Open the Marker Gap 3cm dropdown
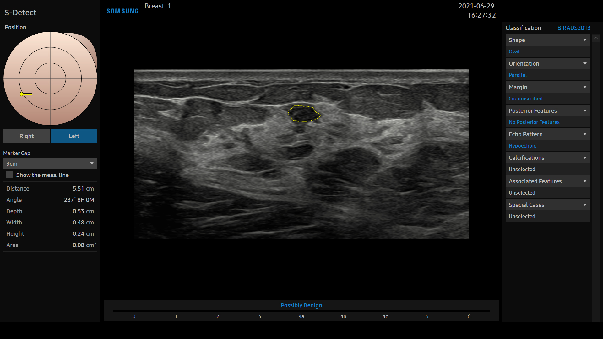Screen dimensions: 603x339 click(x=50, y=164)
